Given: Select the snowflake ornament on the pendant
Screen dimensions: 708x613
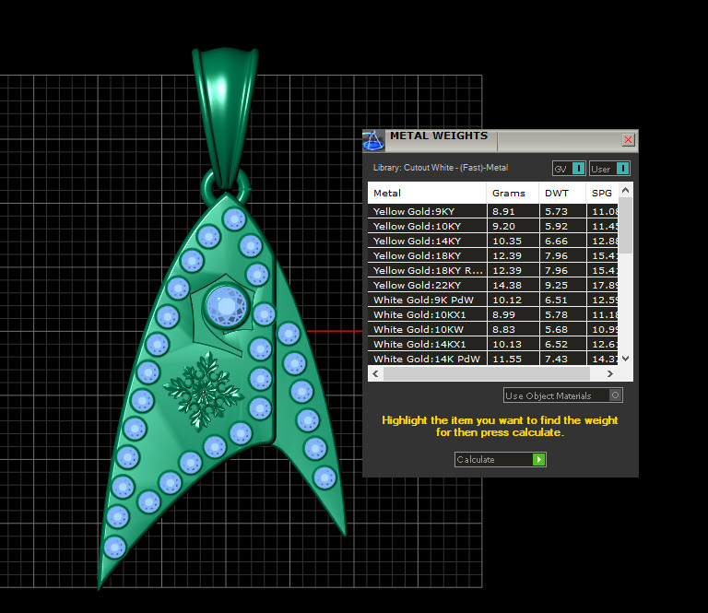Looking at the screenshot, I should coord(203,391).
